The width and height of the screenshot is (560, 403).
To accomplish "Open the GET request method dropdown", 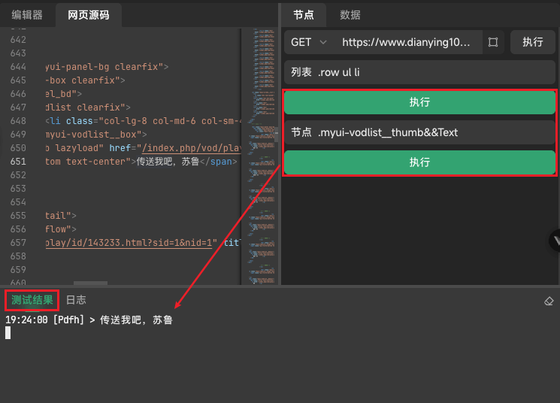I will tap(309, 42).
